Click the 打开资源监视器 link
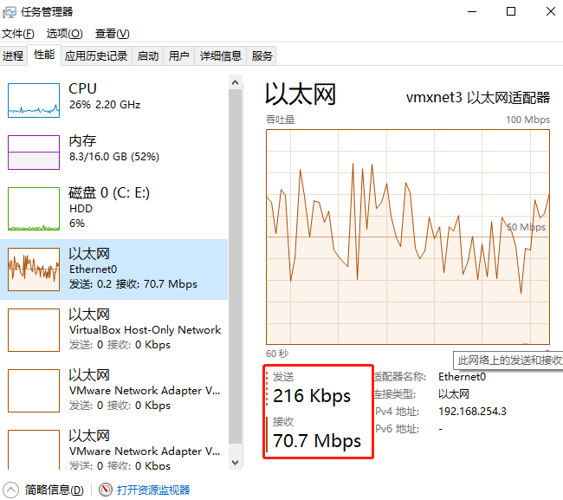 [153, 490]
